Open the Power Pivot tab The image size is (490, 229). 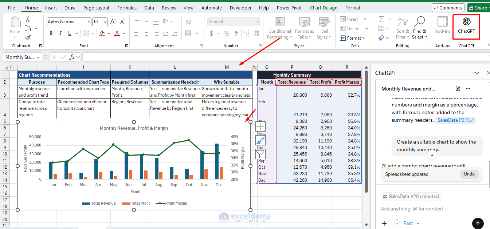pos(289,8)
